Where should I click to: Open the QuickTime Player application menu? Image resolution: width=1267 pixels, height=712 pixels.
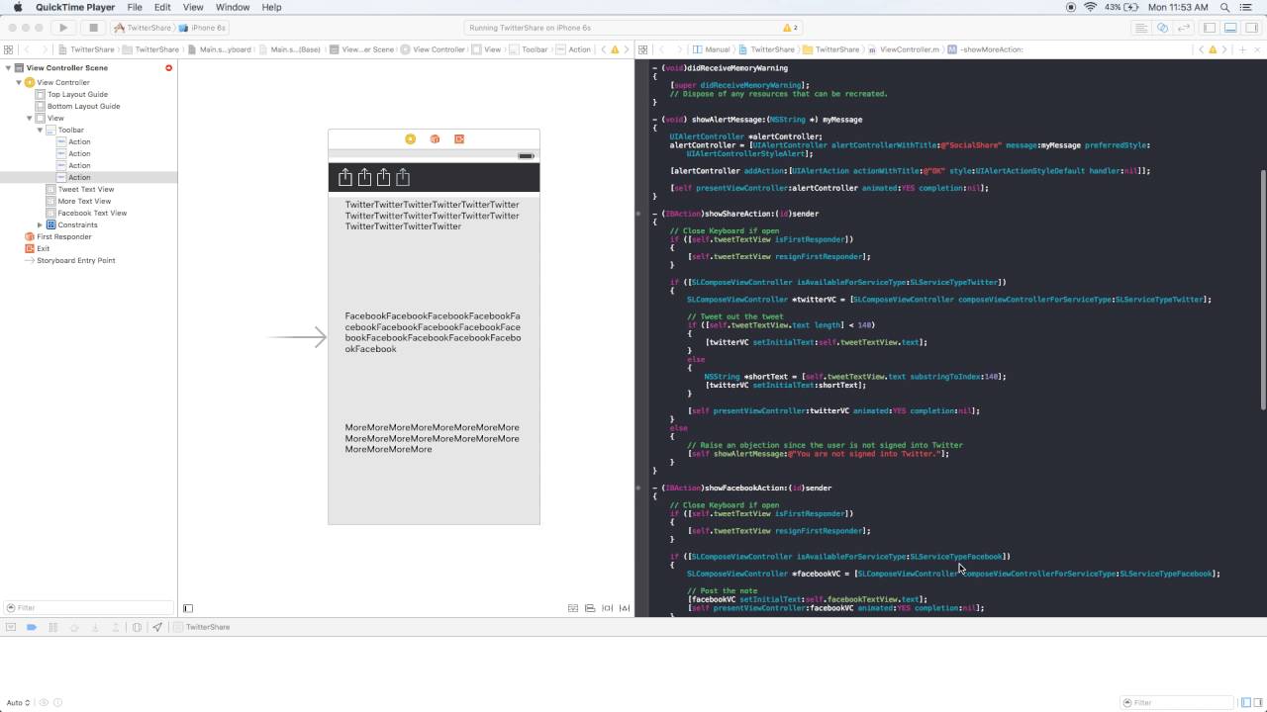click(x=75, y=7)
